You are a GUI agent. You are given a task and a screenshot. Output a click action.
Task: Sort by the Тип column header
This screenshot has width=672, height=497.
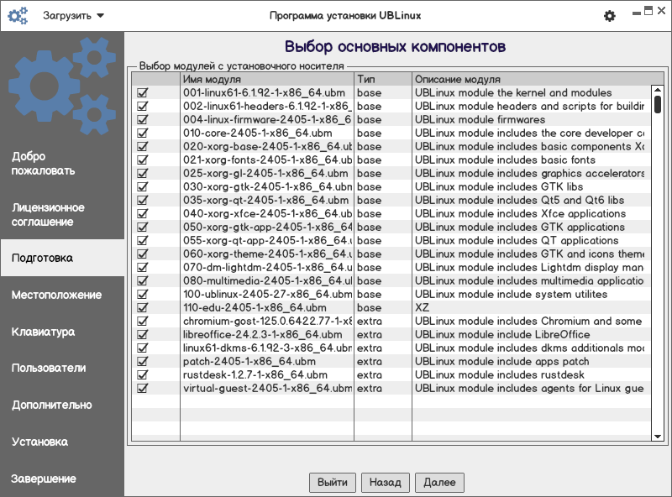coord(382,79)
